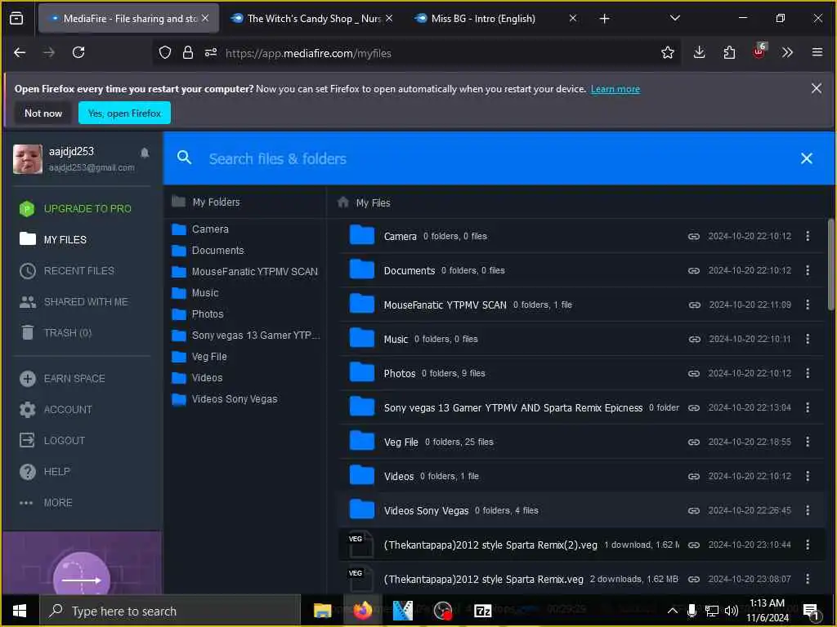Viewport: 837px width, 627px height.
Task: Click the site padlock icon
Action: (x=187, y=52)
